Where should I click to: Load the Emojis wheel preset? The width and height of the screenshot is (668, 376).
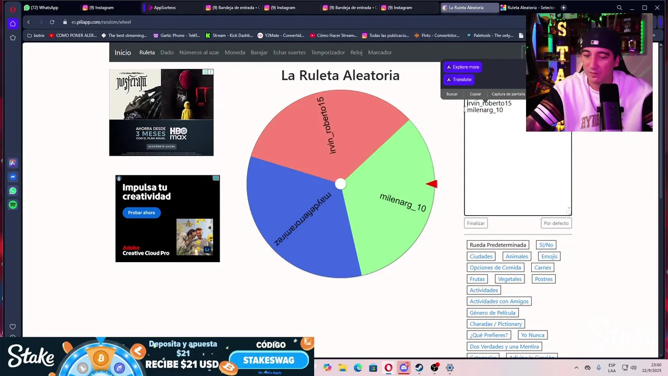550,256
